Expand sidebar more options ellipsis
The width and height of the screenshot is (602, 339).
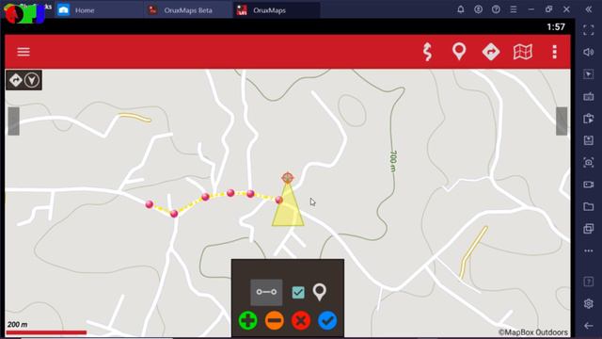click(x=588, y=250)
